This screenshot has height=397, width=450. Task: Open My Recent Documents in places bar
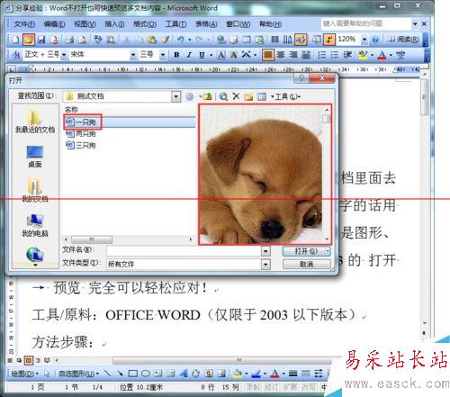tap(35, 122)
